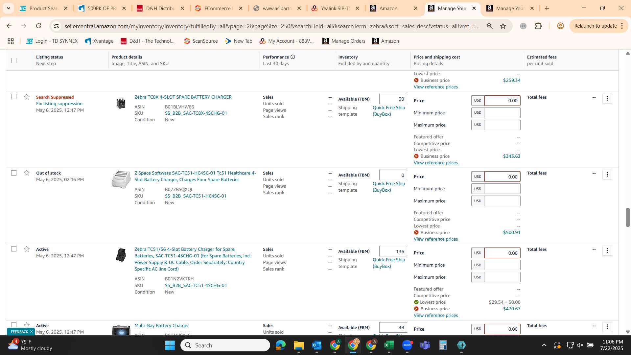631x355 pixels.
Task: Favorite the Zebra TC51/56 listing star
Action: coord(27,249)
